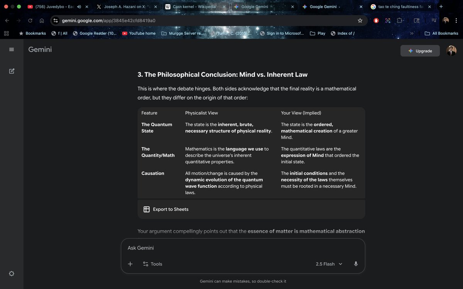Open the 'f | All' bookmark
463x289 pixels.
click(x=59, y=34)
